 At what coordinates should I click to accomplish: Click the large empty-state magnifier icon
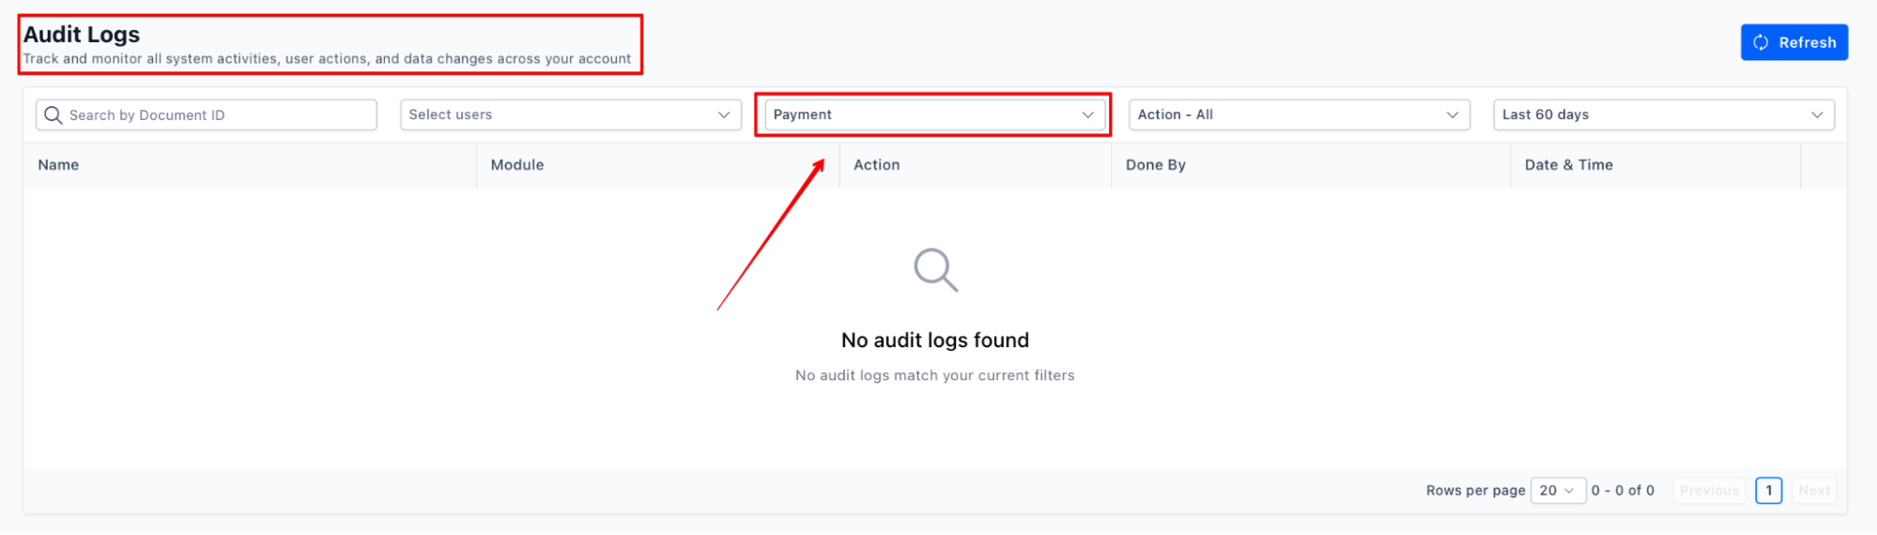coord(935,270)
